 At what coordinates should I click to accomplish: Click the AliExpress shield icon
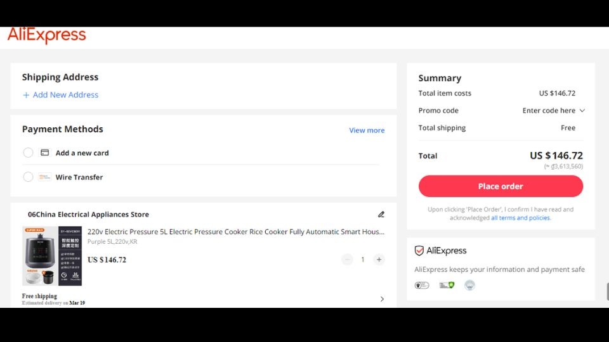coord(419,251)
